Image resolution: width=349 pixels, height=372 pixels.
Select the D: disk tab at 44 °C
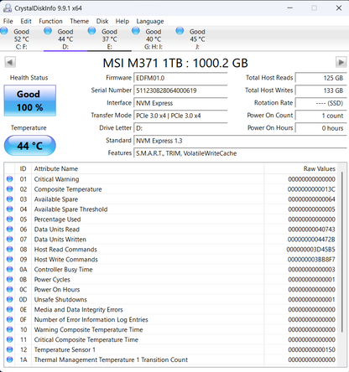click(x=65, y=39)
